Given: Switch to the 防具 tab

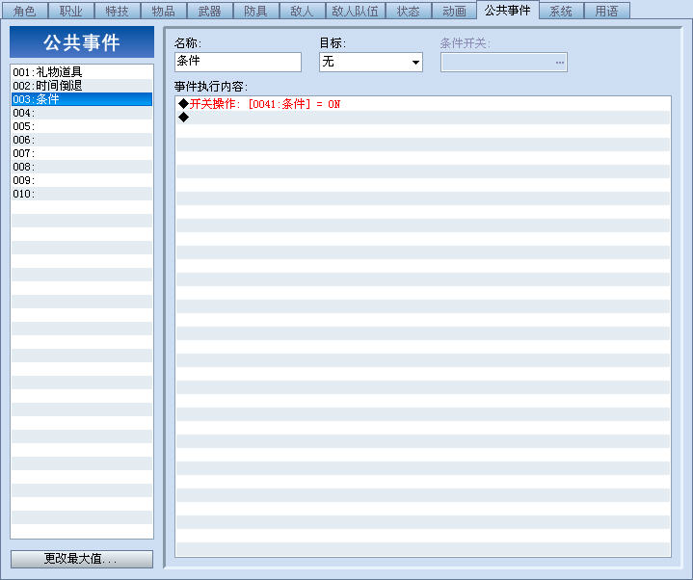Looking at the screenshot, I should point(255,11).
